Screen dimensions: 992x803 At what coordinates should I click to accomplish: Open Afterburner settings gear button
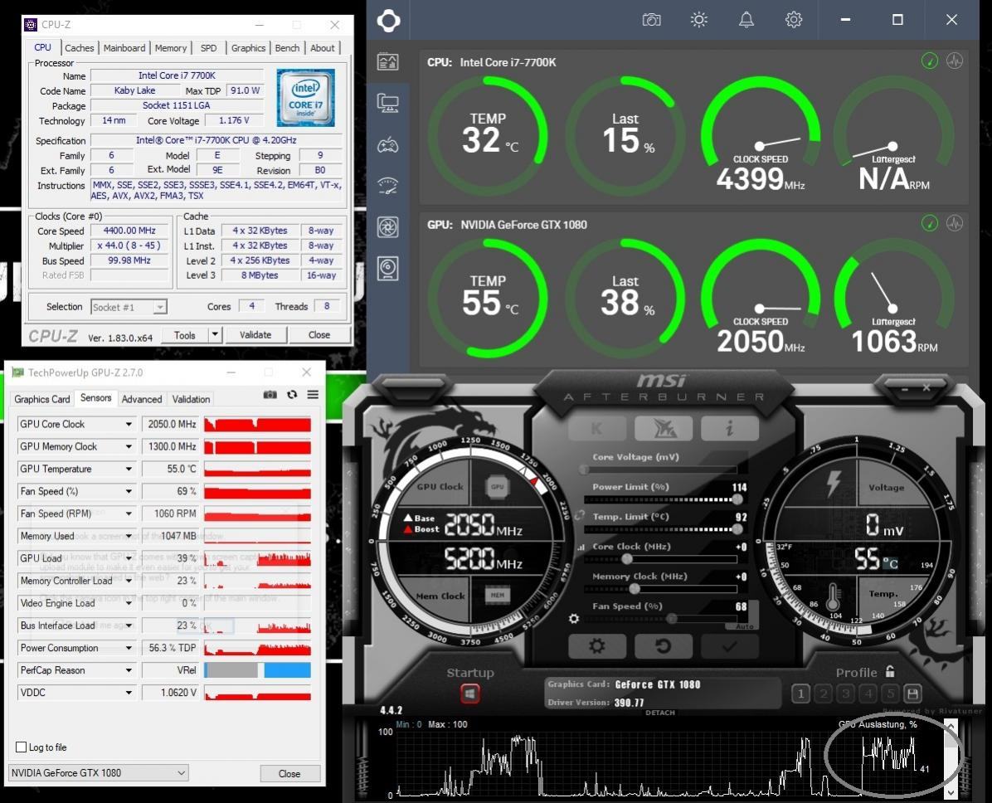pos(596,646)
